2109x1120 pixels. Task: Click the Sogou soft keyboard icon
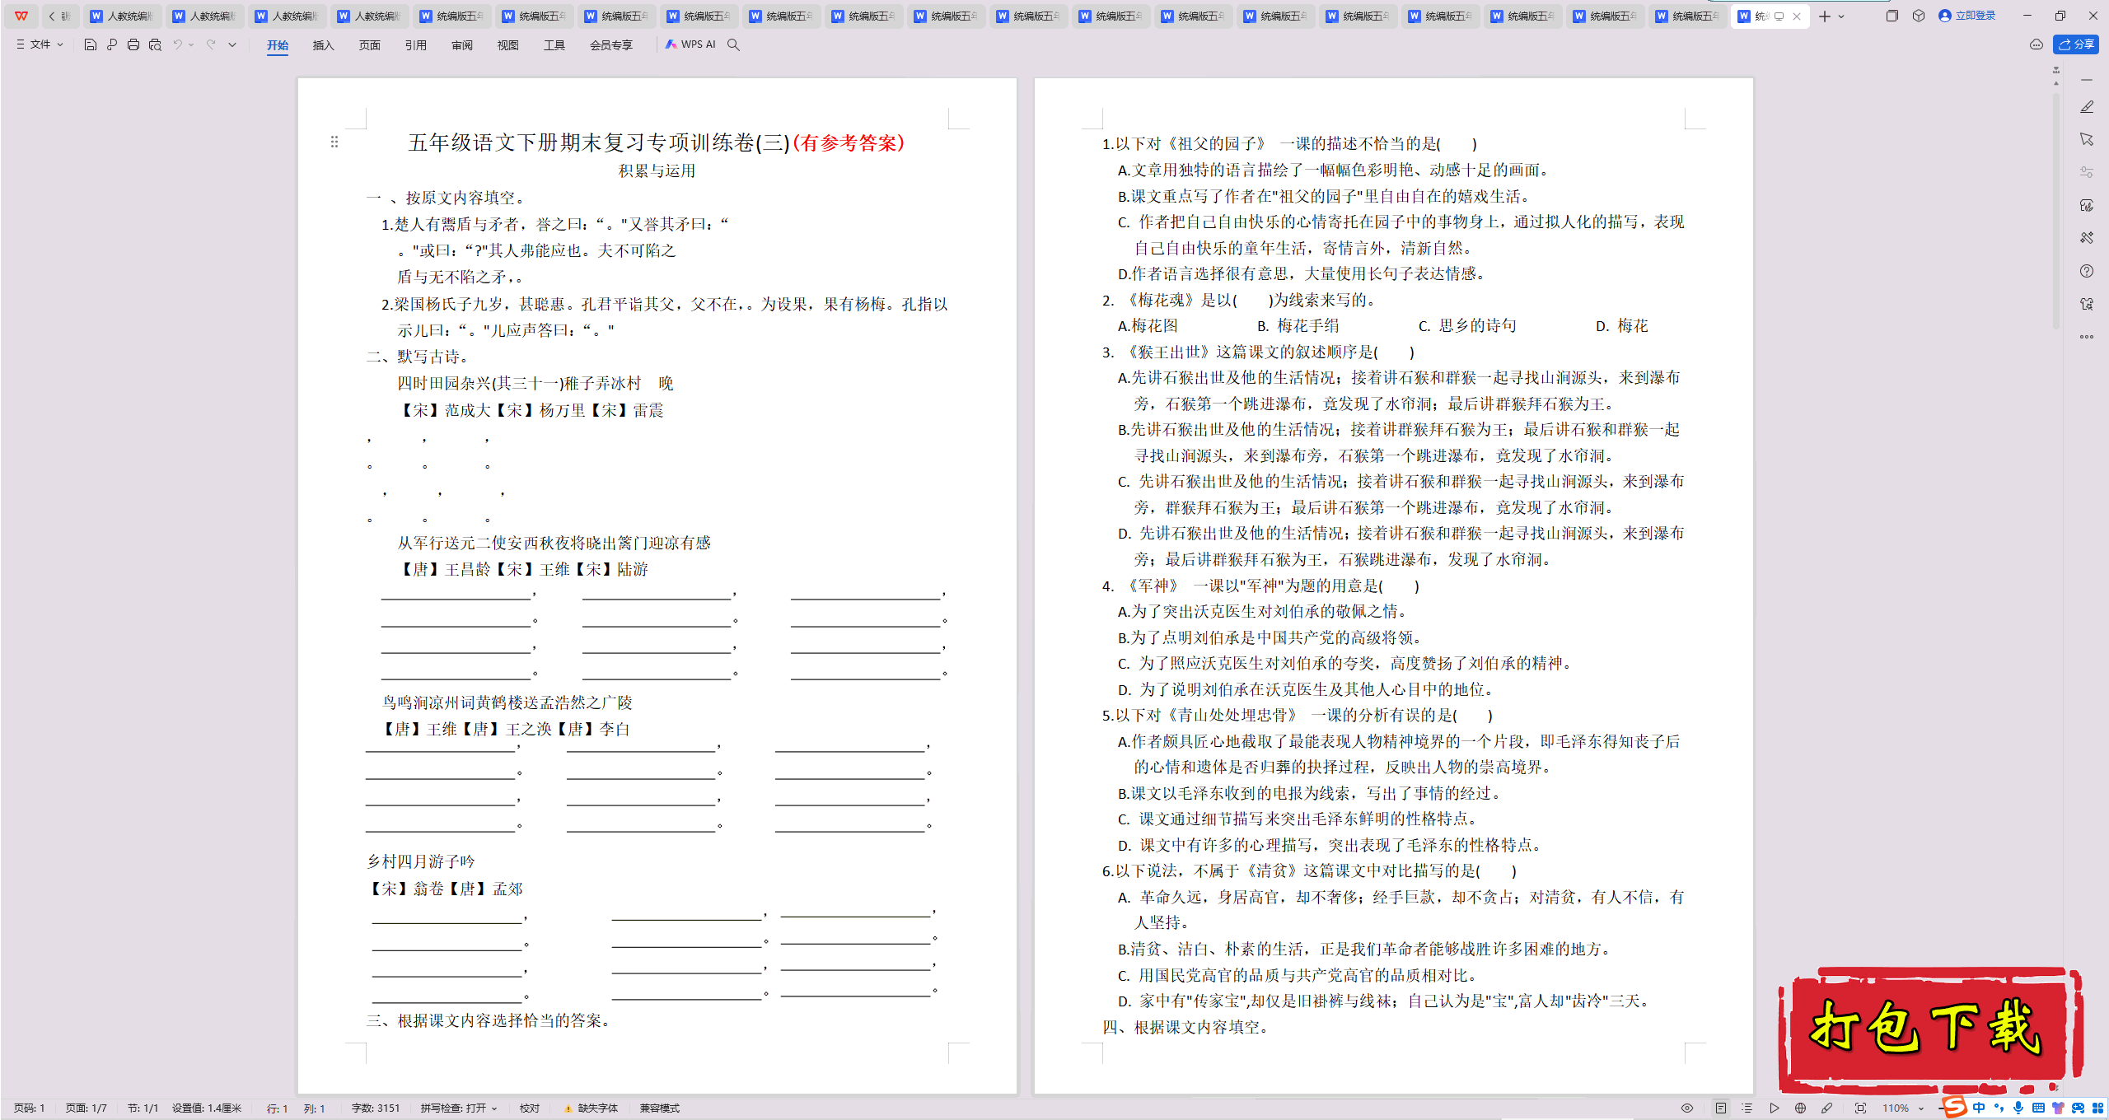(2038, 1108)
